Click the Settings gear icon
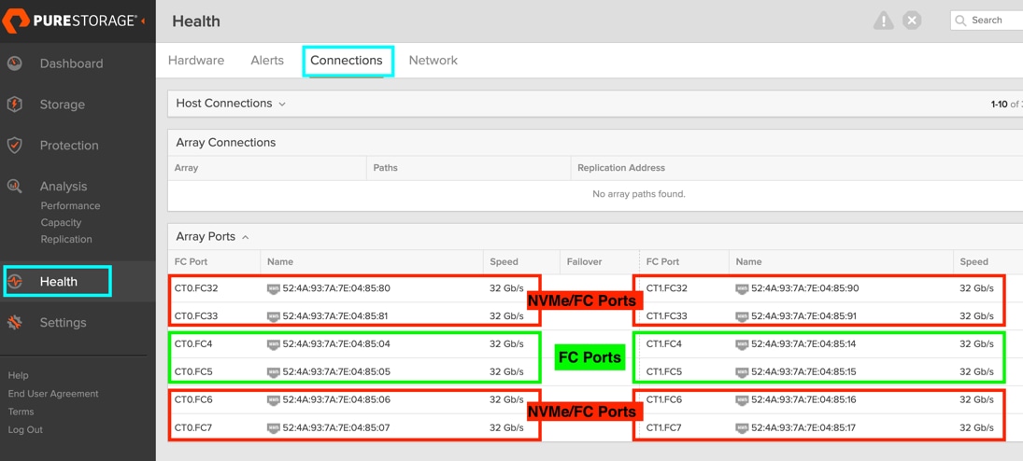Screen dimensions: 1023x461 click(x=15, y=323)
